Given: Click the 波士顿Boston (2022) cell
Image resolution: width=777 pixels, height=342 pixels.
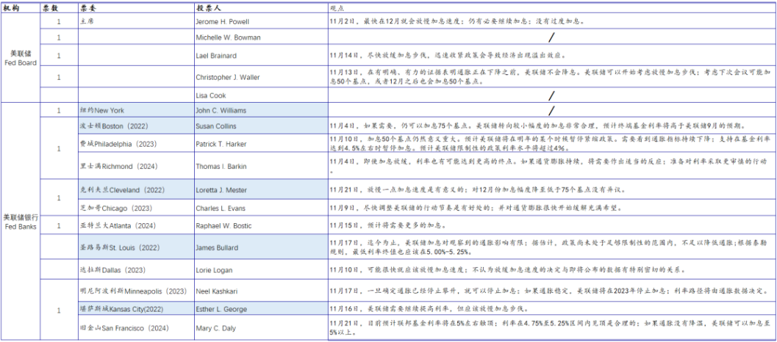Looking at the screenshot, I should tap(136, 125).
